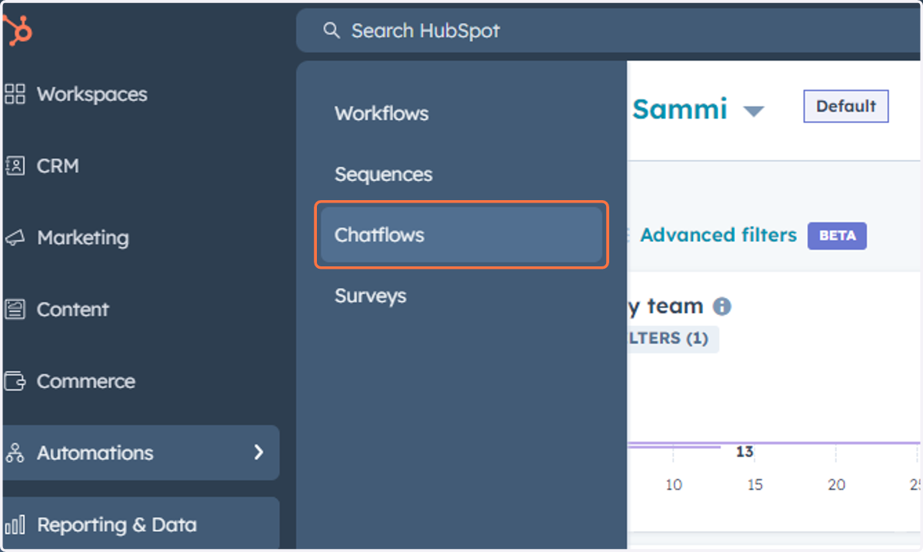Click the Workspaces grid icon
Screen dimensions: 923x552
[x=15, y=94]
